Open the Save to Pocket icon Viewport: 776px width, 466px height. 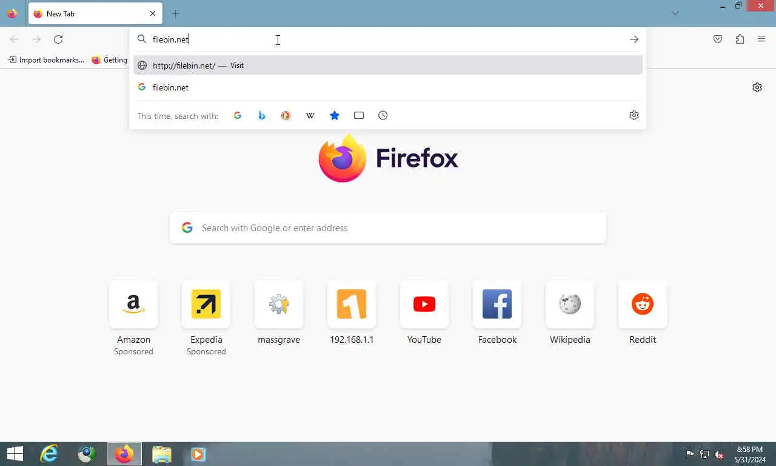click(718, 39)
